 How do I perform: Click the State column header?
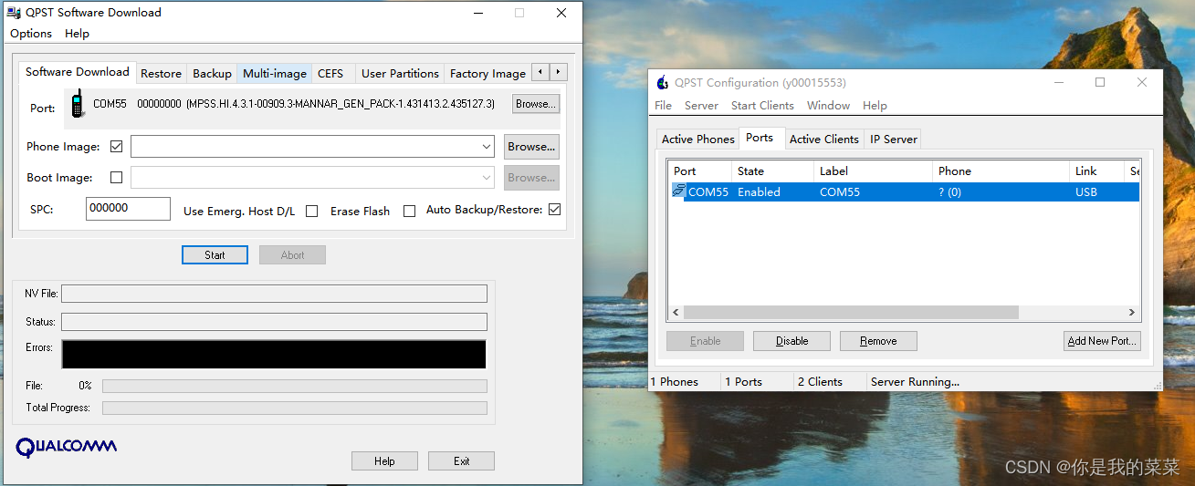pos(772,171)
